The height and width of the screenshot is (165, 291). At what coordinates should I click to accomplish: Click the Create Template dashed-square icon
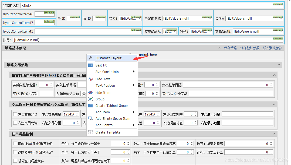pyautogui.click(x=90, y=132)
